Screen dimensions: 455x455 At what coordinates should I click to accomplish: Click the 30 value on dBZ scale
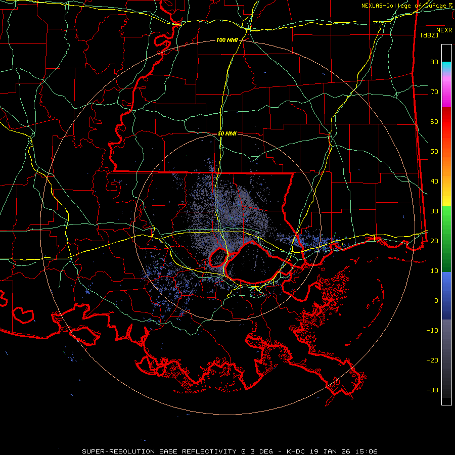click(x=434, y=211)
